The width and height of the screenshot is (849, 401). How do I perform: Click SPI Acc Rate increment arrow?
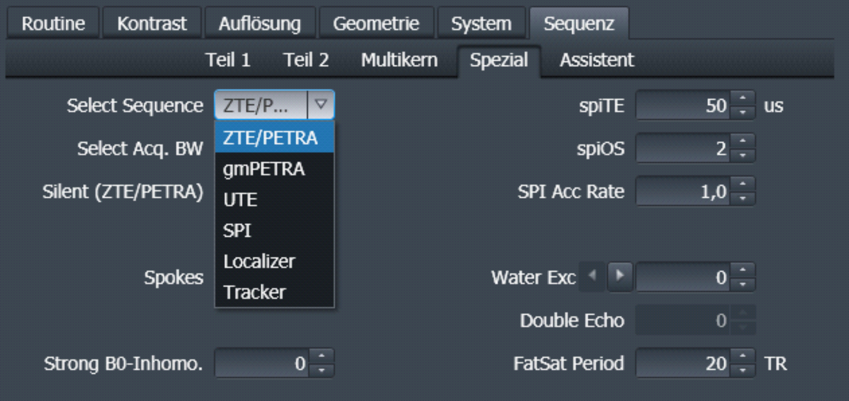pyautogui.click(x=742, y=184)
